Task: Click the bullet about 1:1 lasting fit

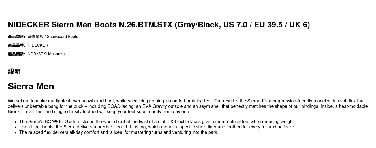Action: [x=157, y=127]
